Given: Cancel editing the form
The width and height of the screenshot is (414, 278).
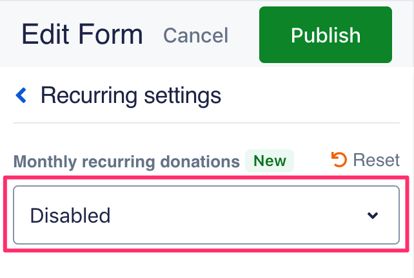Looking at the screenshot, I should tap(195, 35).
